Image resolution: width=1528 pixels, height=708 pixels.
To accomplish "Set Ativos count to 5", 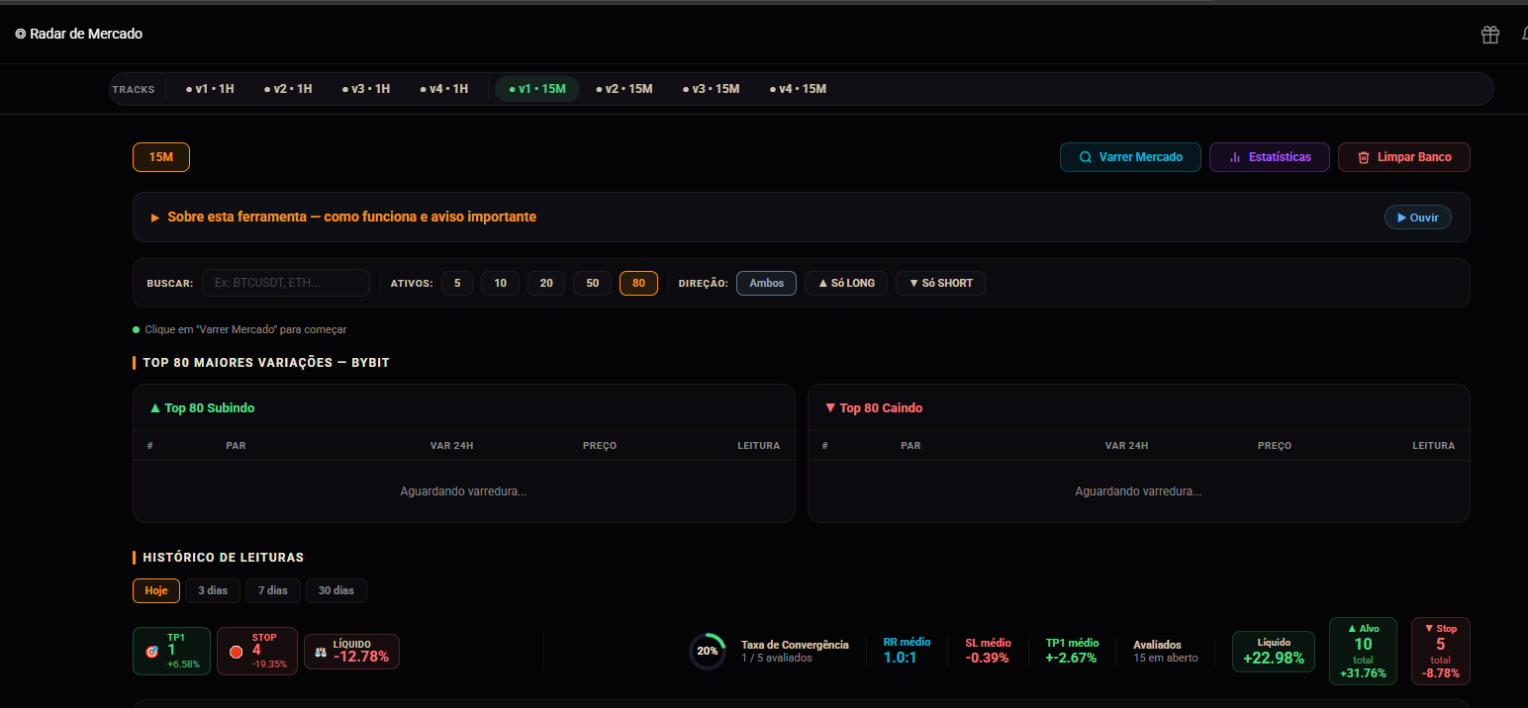I will pos(457,284).
